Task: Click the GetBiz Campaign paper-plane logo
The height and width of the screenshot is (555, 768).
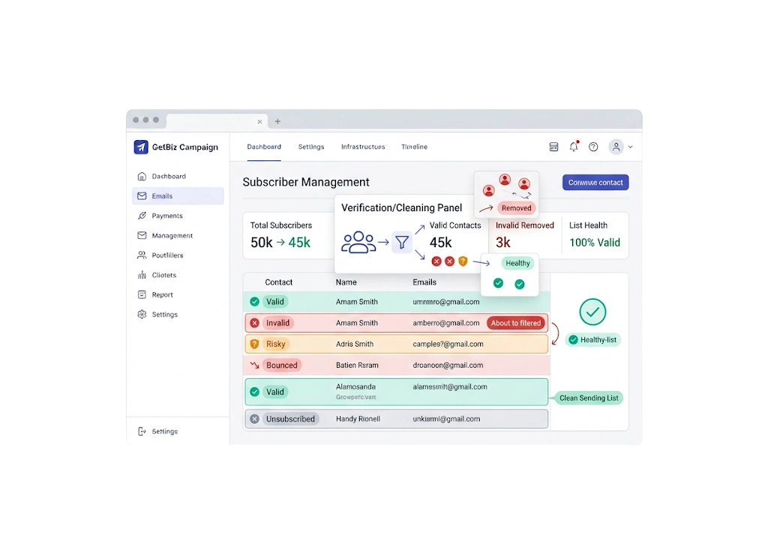Action: (141, 147)
